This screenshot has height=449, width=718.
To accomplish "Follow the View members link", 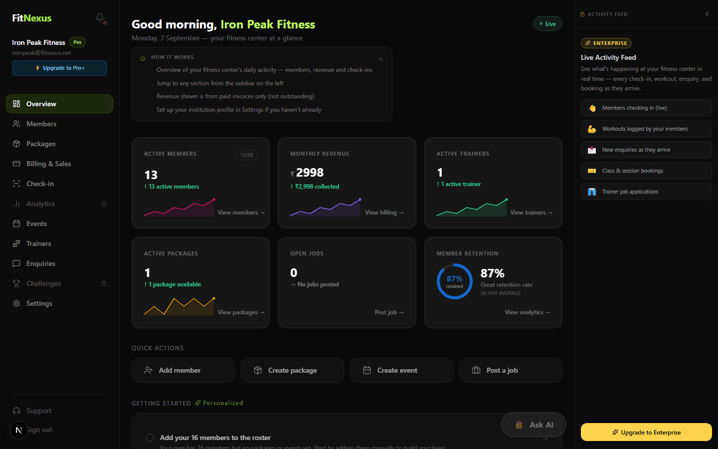I will pyautogui.click(x=241, y=213).
